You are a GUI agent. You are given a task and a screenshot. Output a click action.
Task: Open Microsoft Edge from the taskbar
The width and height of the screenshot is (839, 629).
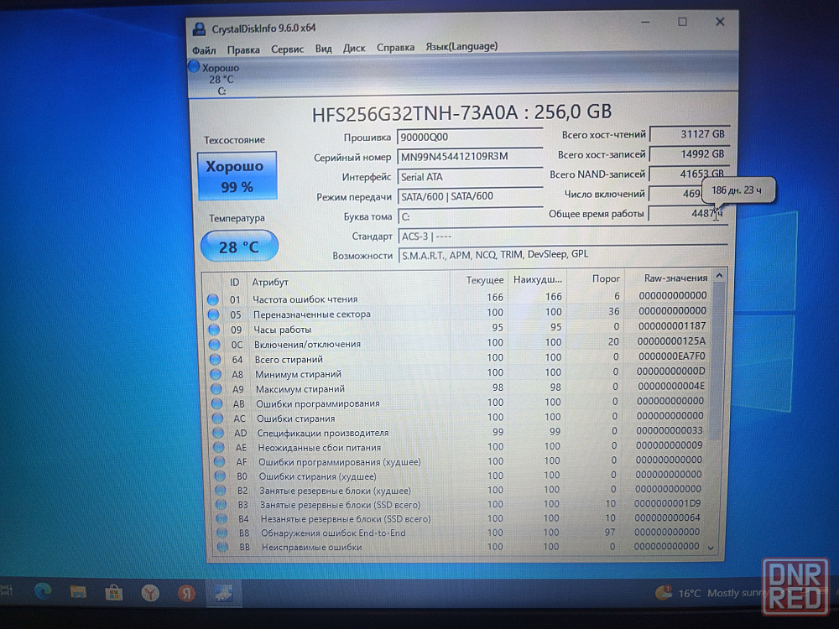point(43,591)
